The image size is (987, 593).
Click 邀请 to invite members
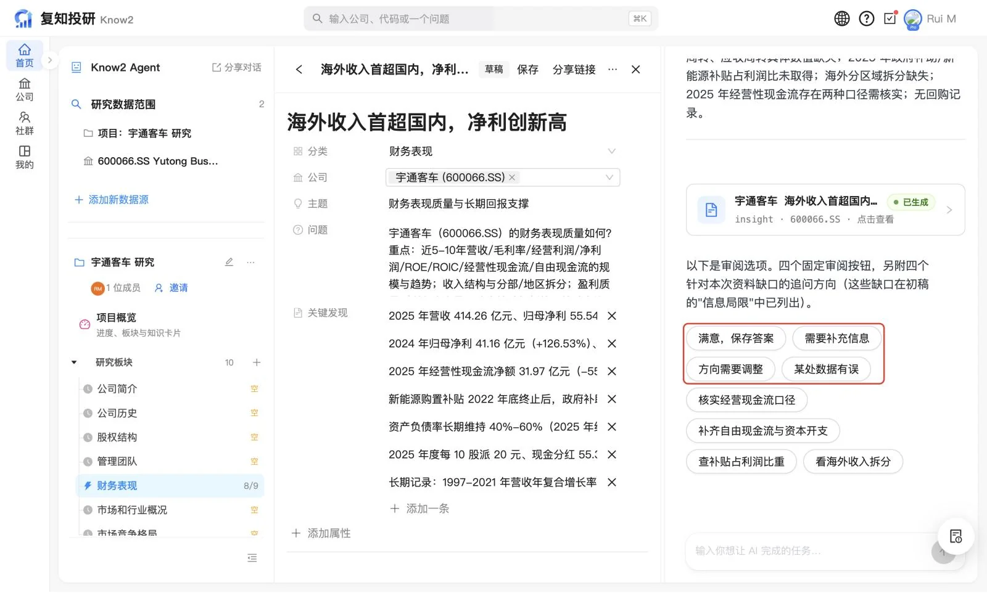coord(171,288)
